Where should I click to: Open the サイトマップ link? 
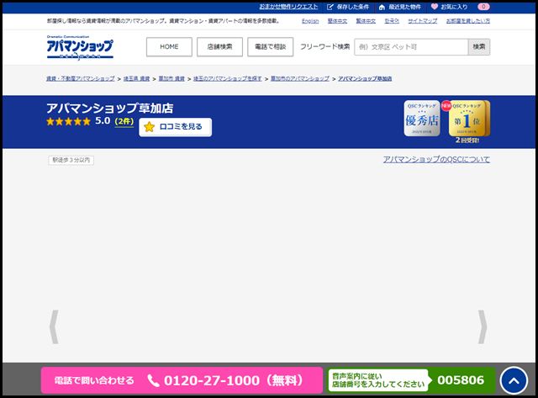tap(422, 21)
